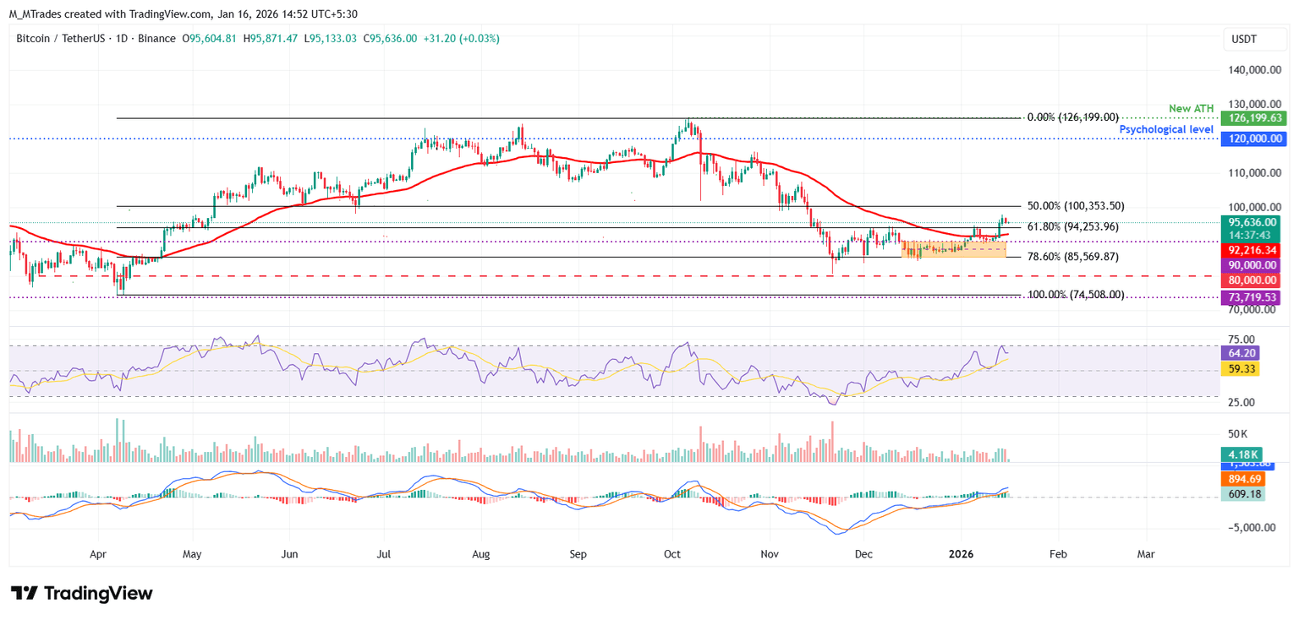The width and height of the screenshot is (1299, 620).
Task: Select the volume label 4.18K
Action: [1241, 454]
